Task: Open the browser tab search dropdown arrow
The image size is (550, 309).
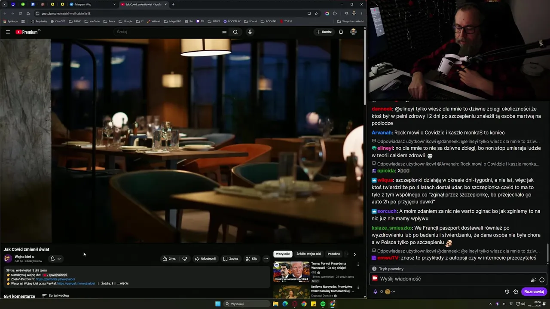Action: (x=3, y=4)
